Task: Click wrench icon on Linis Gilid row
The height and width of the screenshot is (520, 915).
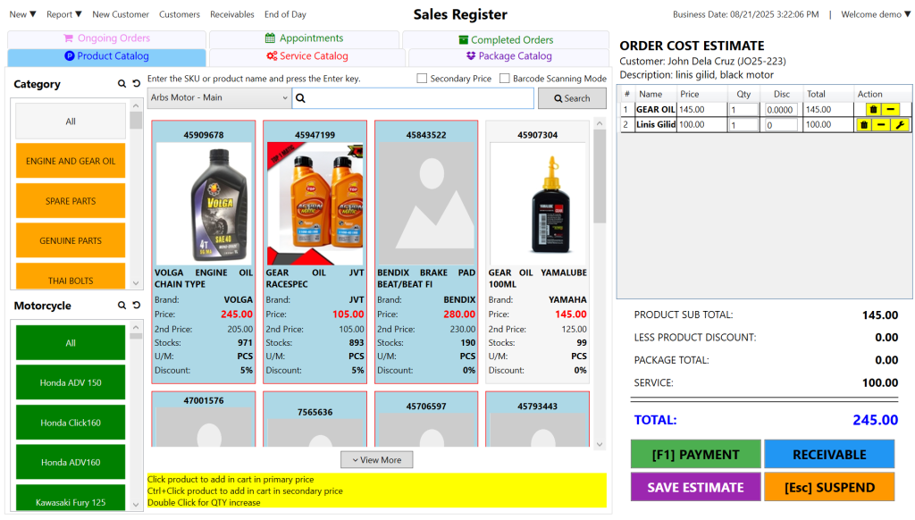Action: [x=900, y=124]
